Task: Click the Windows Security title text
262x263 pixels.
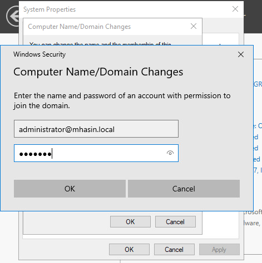Action: [39, 54]
